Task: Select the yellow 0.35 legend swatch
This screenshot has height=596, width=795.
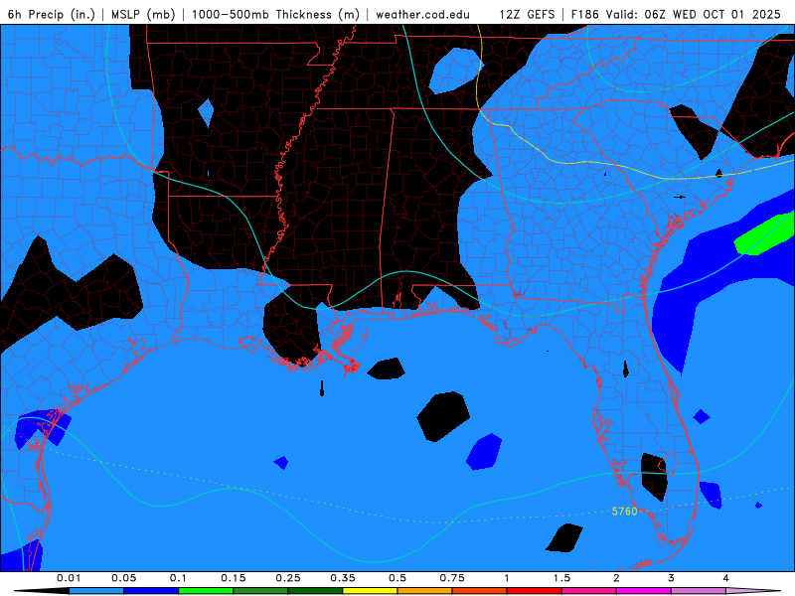Action: click(x=370, y=591)
